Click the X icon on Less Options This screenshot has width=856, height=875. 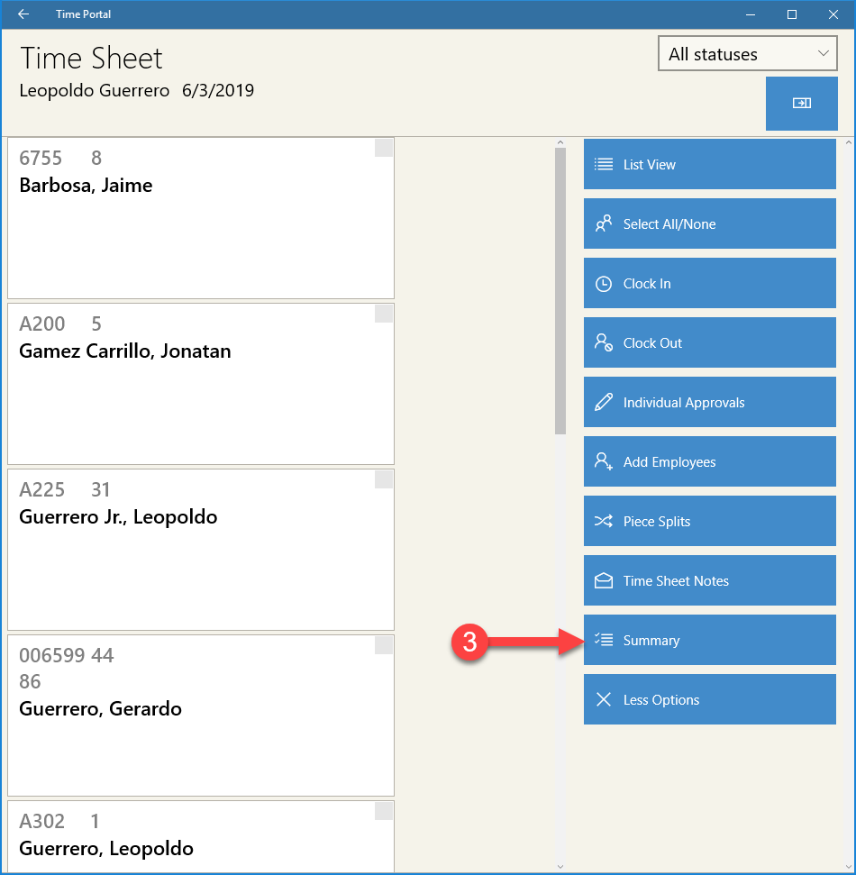(603, 699)
